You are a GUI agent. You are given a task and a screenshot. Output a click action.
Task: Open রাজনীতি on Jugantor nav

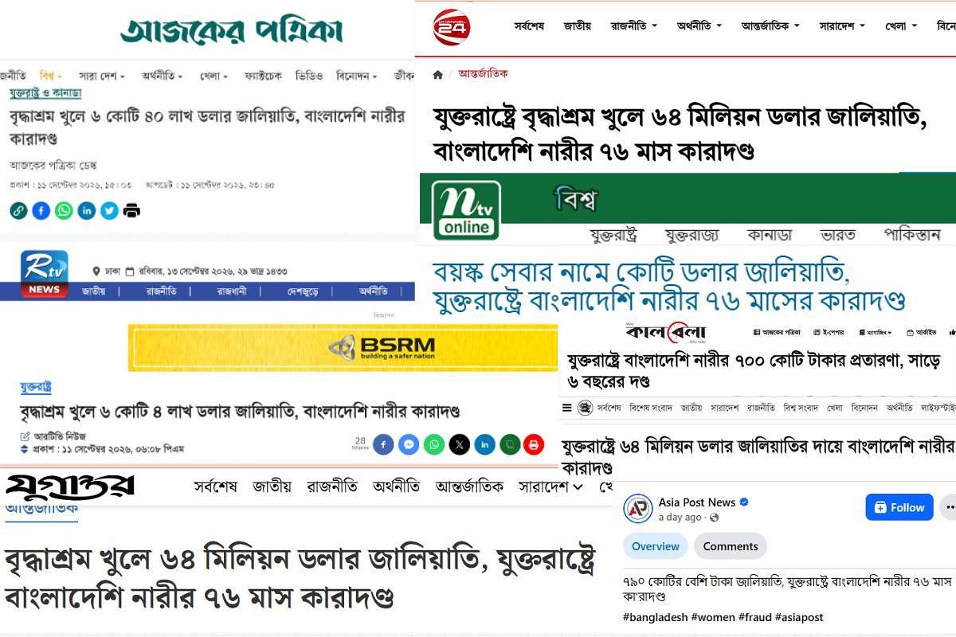coord(332,486)
